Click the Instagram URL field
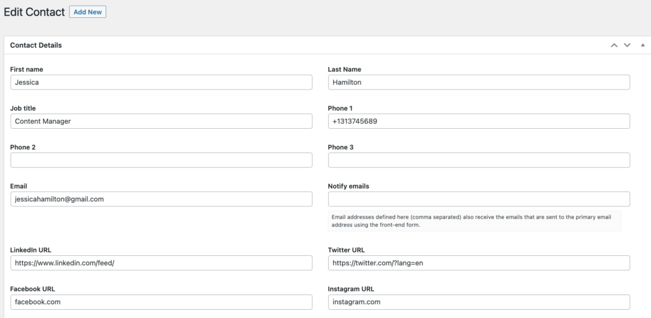651x318 pixels. click(x=479, y=302)
